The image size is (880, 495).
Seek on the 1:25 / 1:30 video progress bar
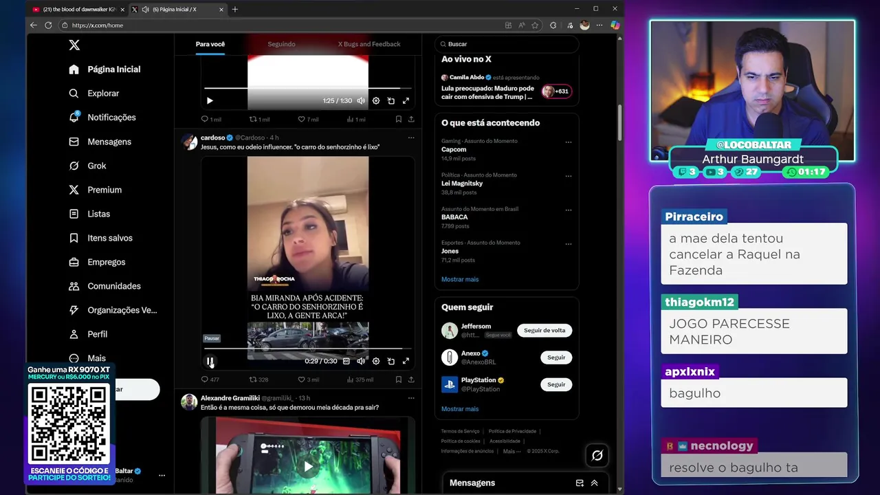click(307, 89)
